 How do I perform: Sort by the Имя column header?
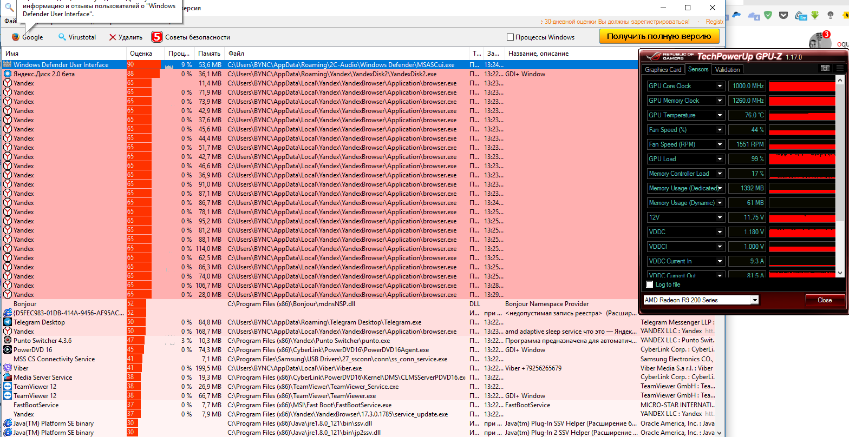64,54
